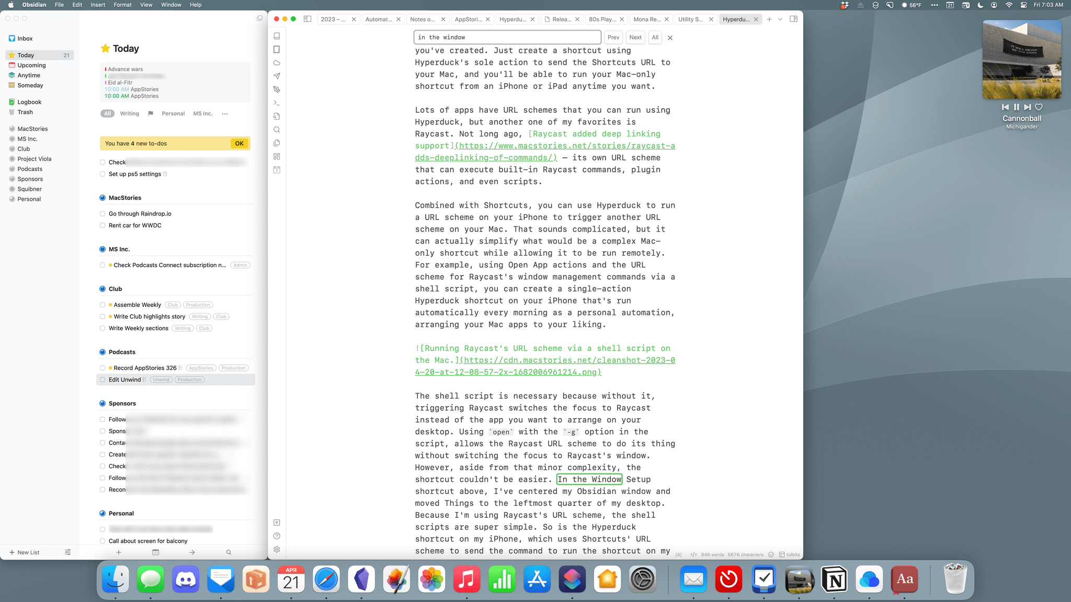Open new Things window icon at top
1071x602 pixels.
pyautogui.click(x=259, y=18)
